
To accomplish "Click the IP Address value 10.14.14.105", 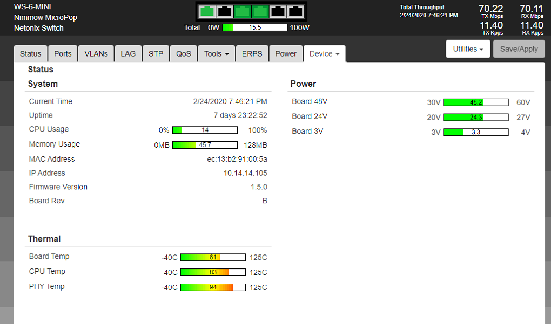I will (x=245, y=173).
